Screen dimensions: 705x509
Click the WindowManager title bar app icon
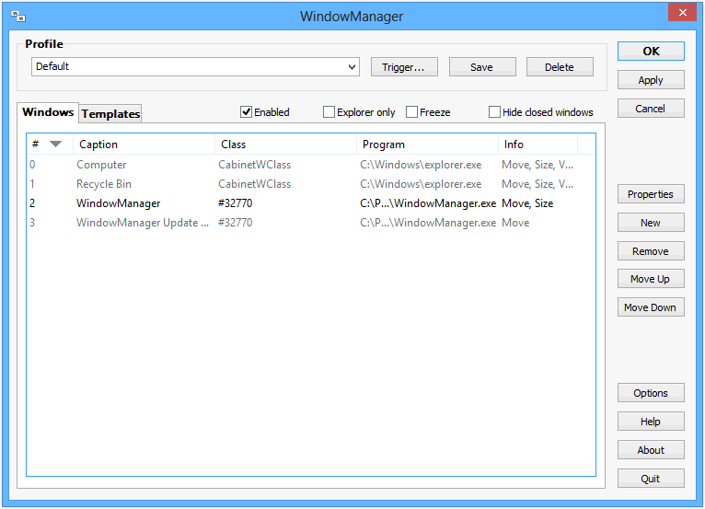(18, 17)
